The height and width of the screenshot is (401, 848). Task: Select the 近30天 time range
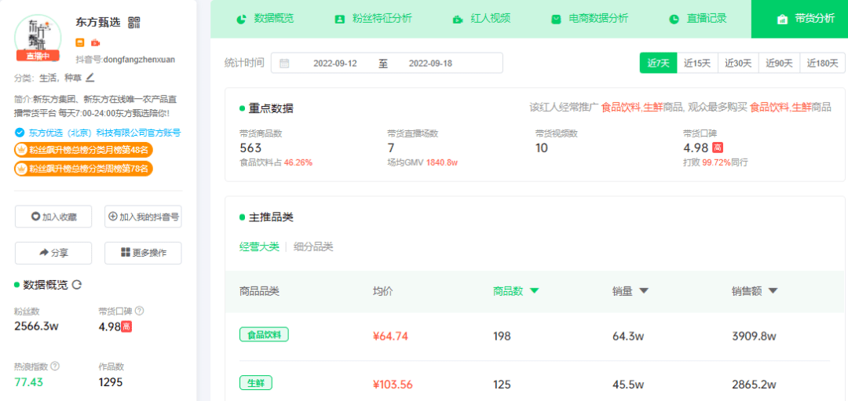click(738, 63)
